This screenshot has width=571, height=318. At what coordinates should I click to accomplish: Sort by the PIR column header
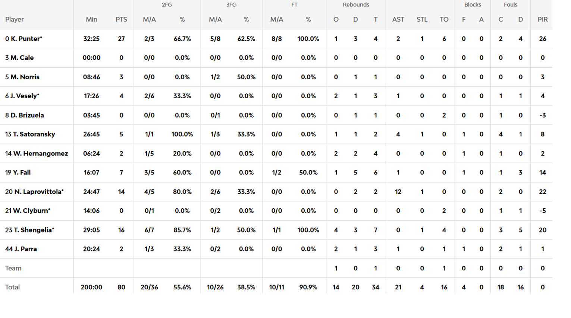542,19
